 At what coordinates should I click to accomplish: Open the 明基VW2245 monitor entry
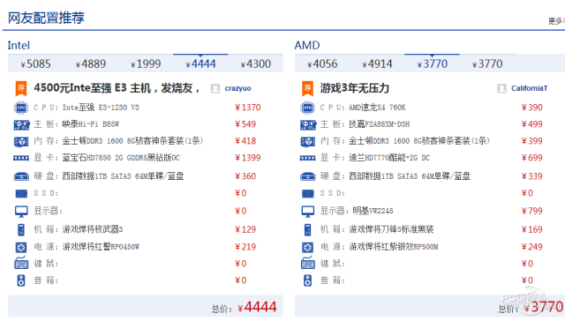pos(373,211)
